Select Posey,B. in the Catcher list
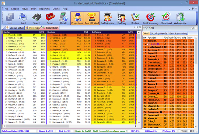Image resolution: width=199 pixels, height=134 pixels. click(25, 35)
